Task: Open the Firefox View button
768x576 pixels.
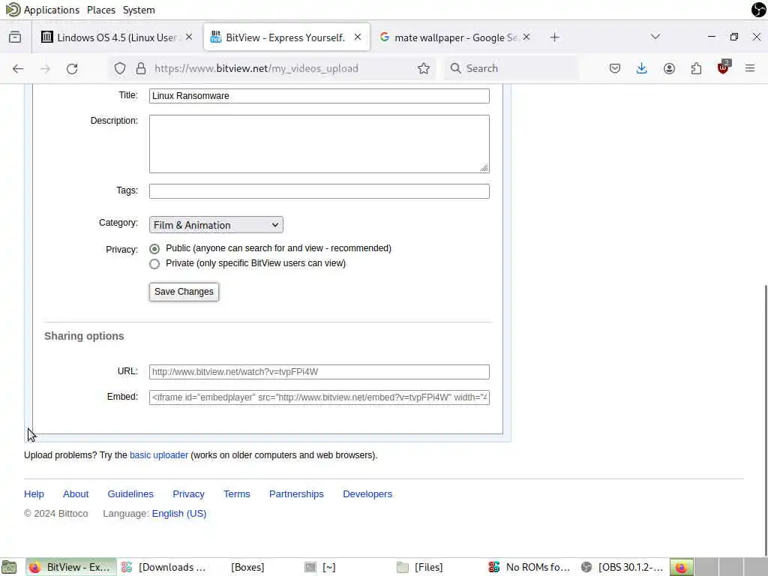Action: [15, 37]
